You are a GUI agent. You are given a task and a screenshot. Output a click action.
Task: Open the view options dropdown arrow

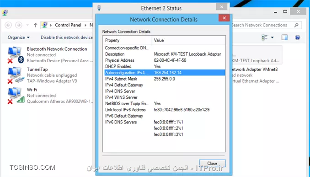[x=272, y=38]
